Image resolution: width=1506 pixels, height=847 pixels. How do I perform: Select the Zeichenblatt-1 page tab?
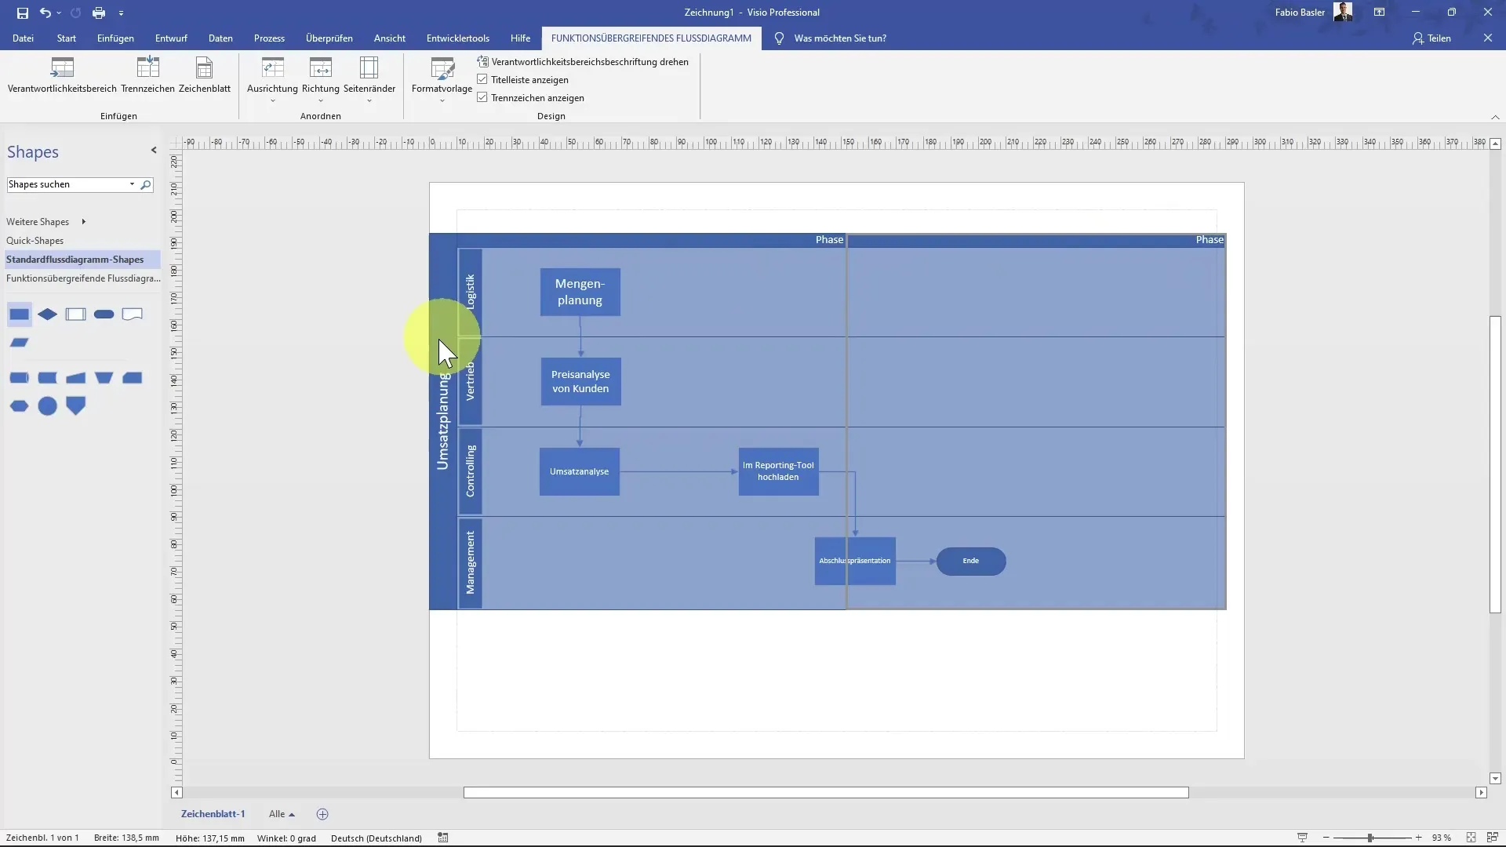click(x=213, y=814)
